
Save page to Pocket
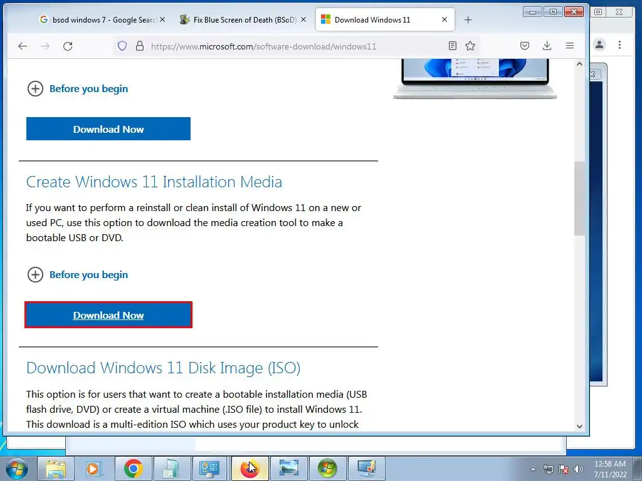click(x=525, y=46)
